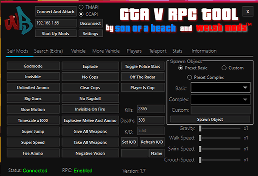This screenshot has height=176, width=258.
Task: Click the K/D value field
Action: [x=151, y=131]
